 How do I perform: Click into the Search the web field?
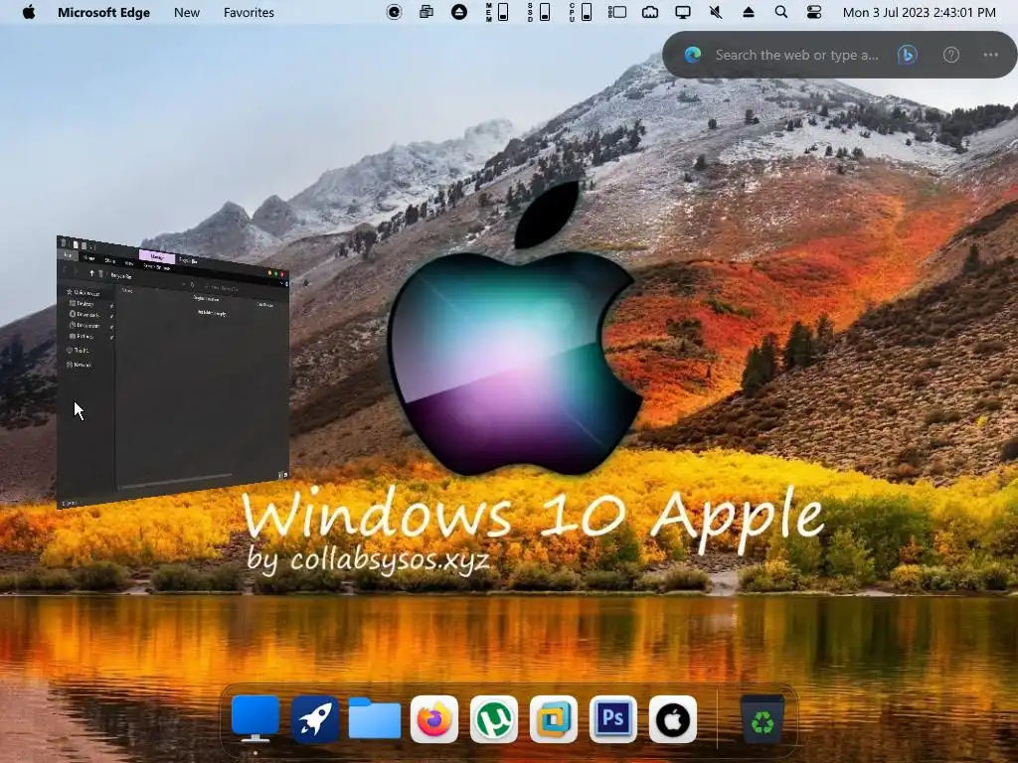[x=796, y=56]
